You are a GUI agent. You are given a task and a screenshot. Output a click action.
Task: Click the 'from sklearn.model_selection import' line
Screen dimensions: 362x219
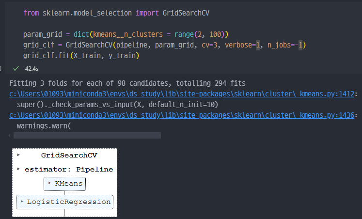coord(116,13)
